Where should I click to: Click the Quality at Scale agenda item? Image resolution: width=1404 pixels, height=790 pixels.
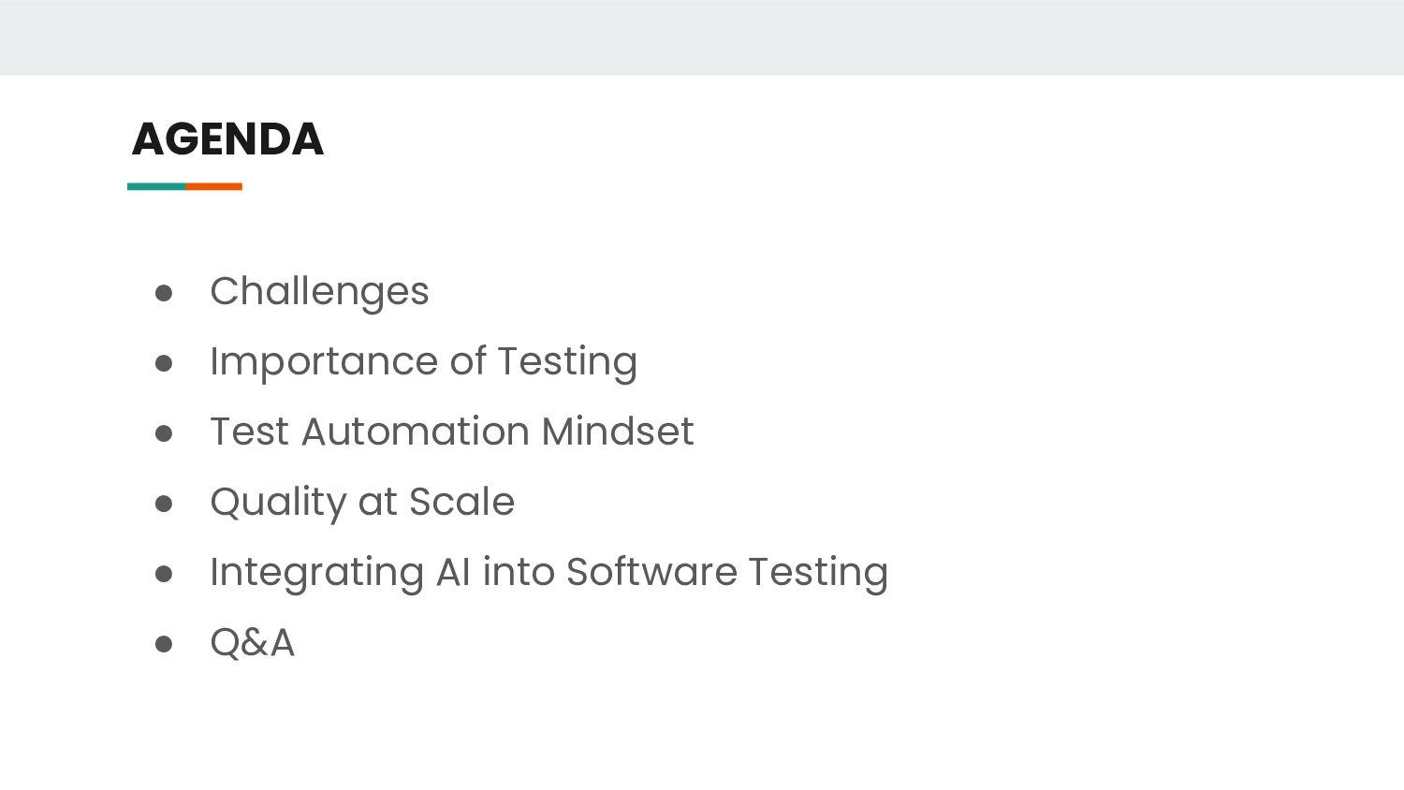362,502
